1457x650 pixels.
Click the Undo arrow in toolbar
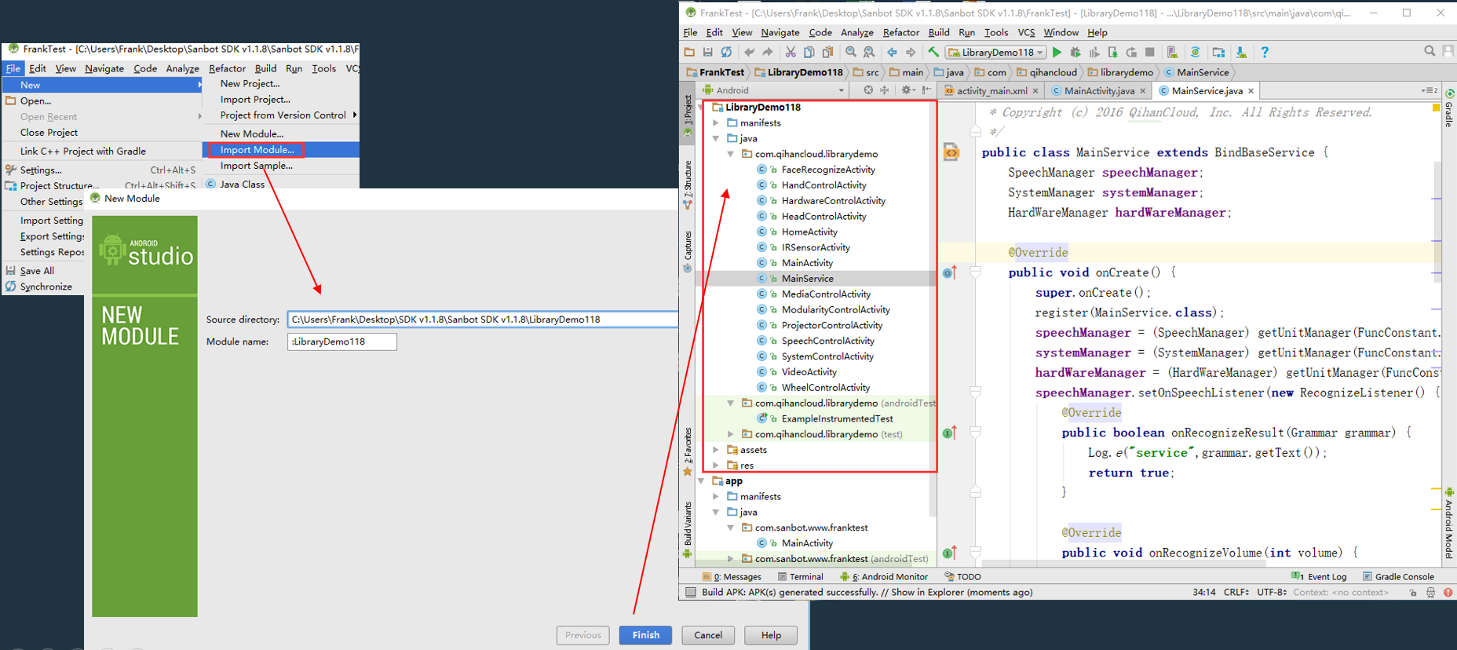pos(750,53)
